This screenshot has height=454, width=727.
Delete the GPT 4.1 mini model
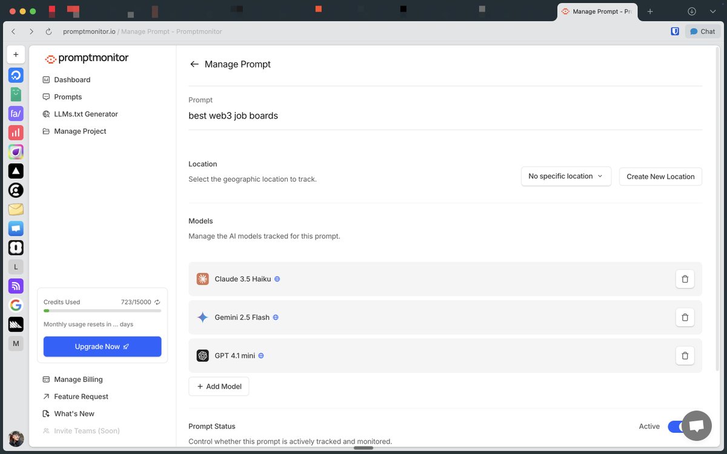[685, 356]
